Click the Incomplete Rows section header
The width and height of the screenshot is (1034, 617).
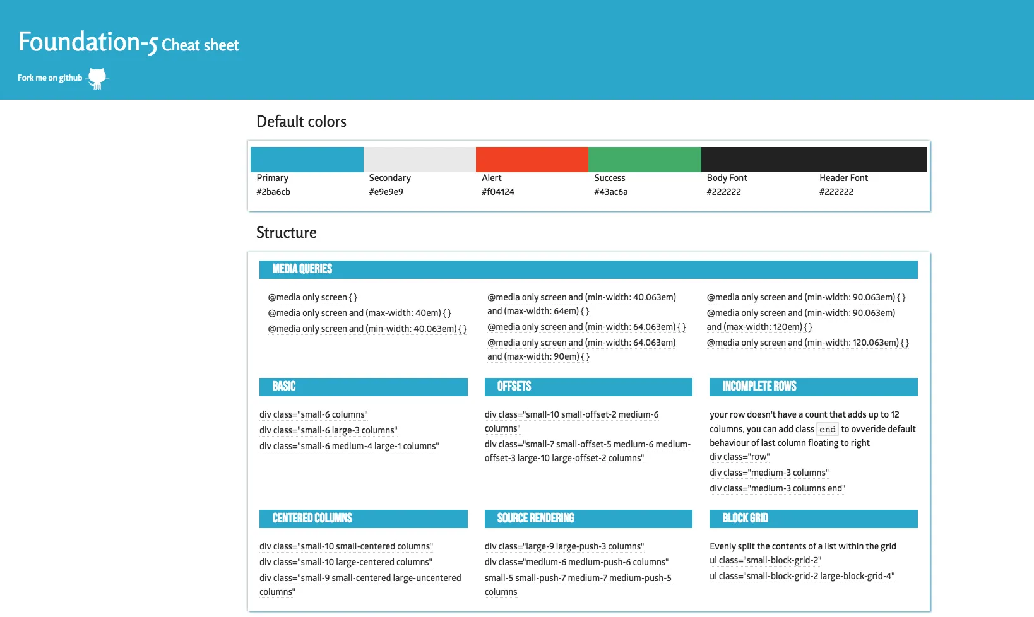click(x=814, y=387)
